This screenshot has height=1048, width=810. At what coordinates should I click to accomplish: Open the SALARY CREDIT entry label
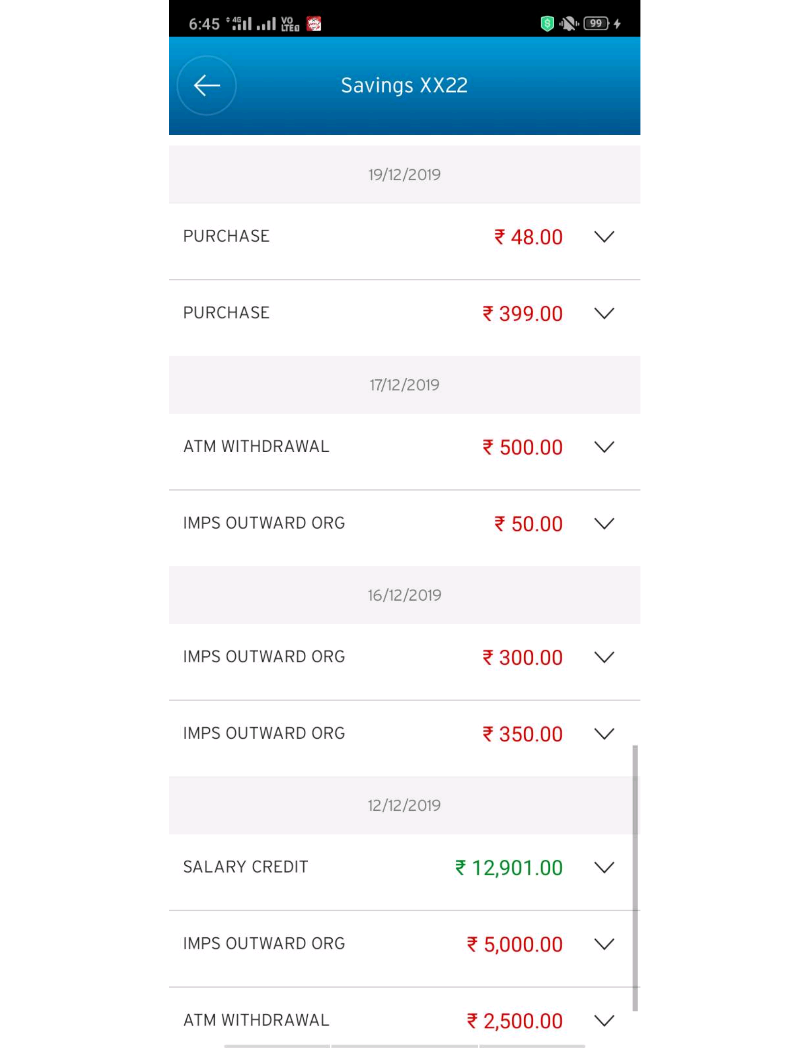tap(245, 867)
